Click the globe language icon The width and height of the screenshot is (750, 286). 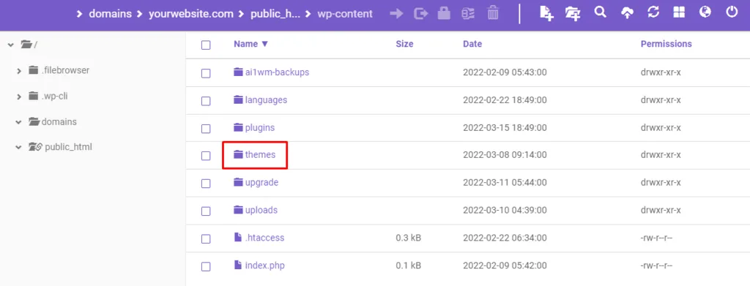click(x=705, y=12)
